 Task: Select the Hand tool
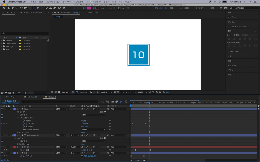(x=12, y=8)
